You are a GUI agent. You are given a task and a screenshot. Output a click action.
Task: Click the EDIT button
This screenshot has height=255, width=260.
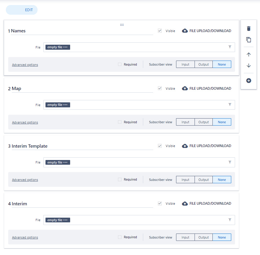click(x=21, y=10)
